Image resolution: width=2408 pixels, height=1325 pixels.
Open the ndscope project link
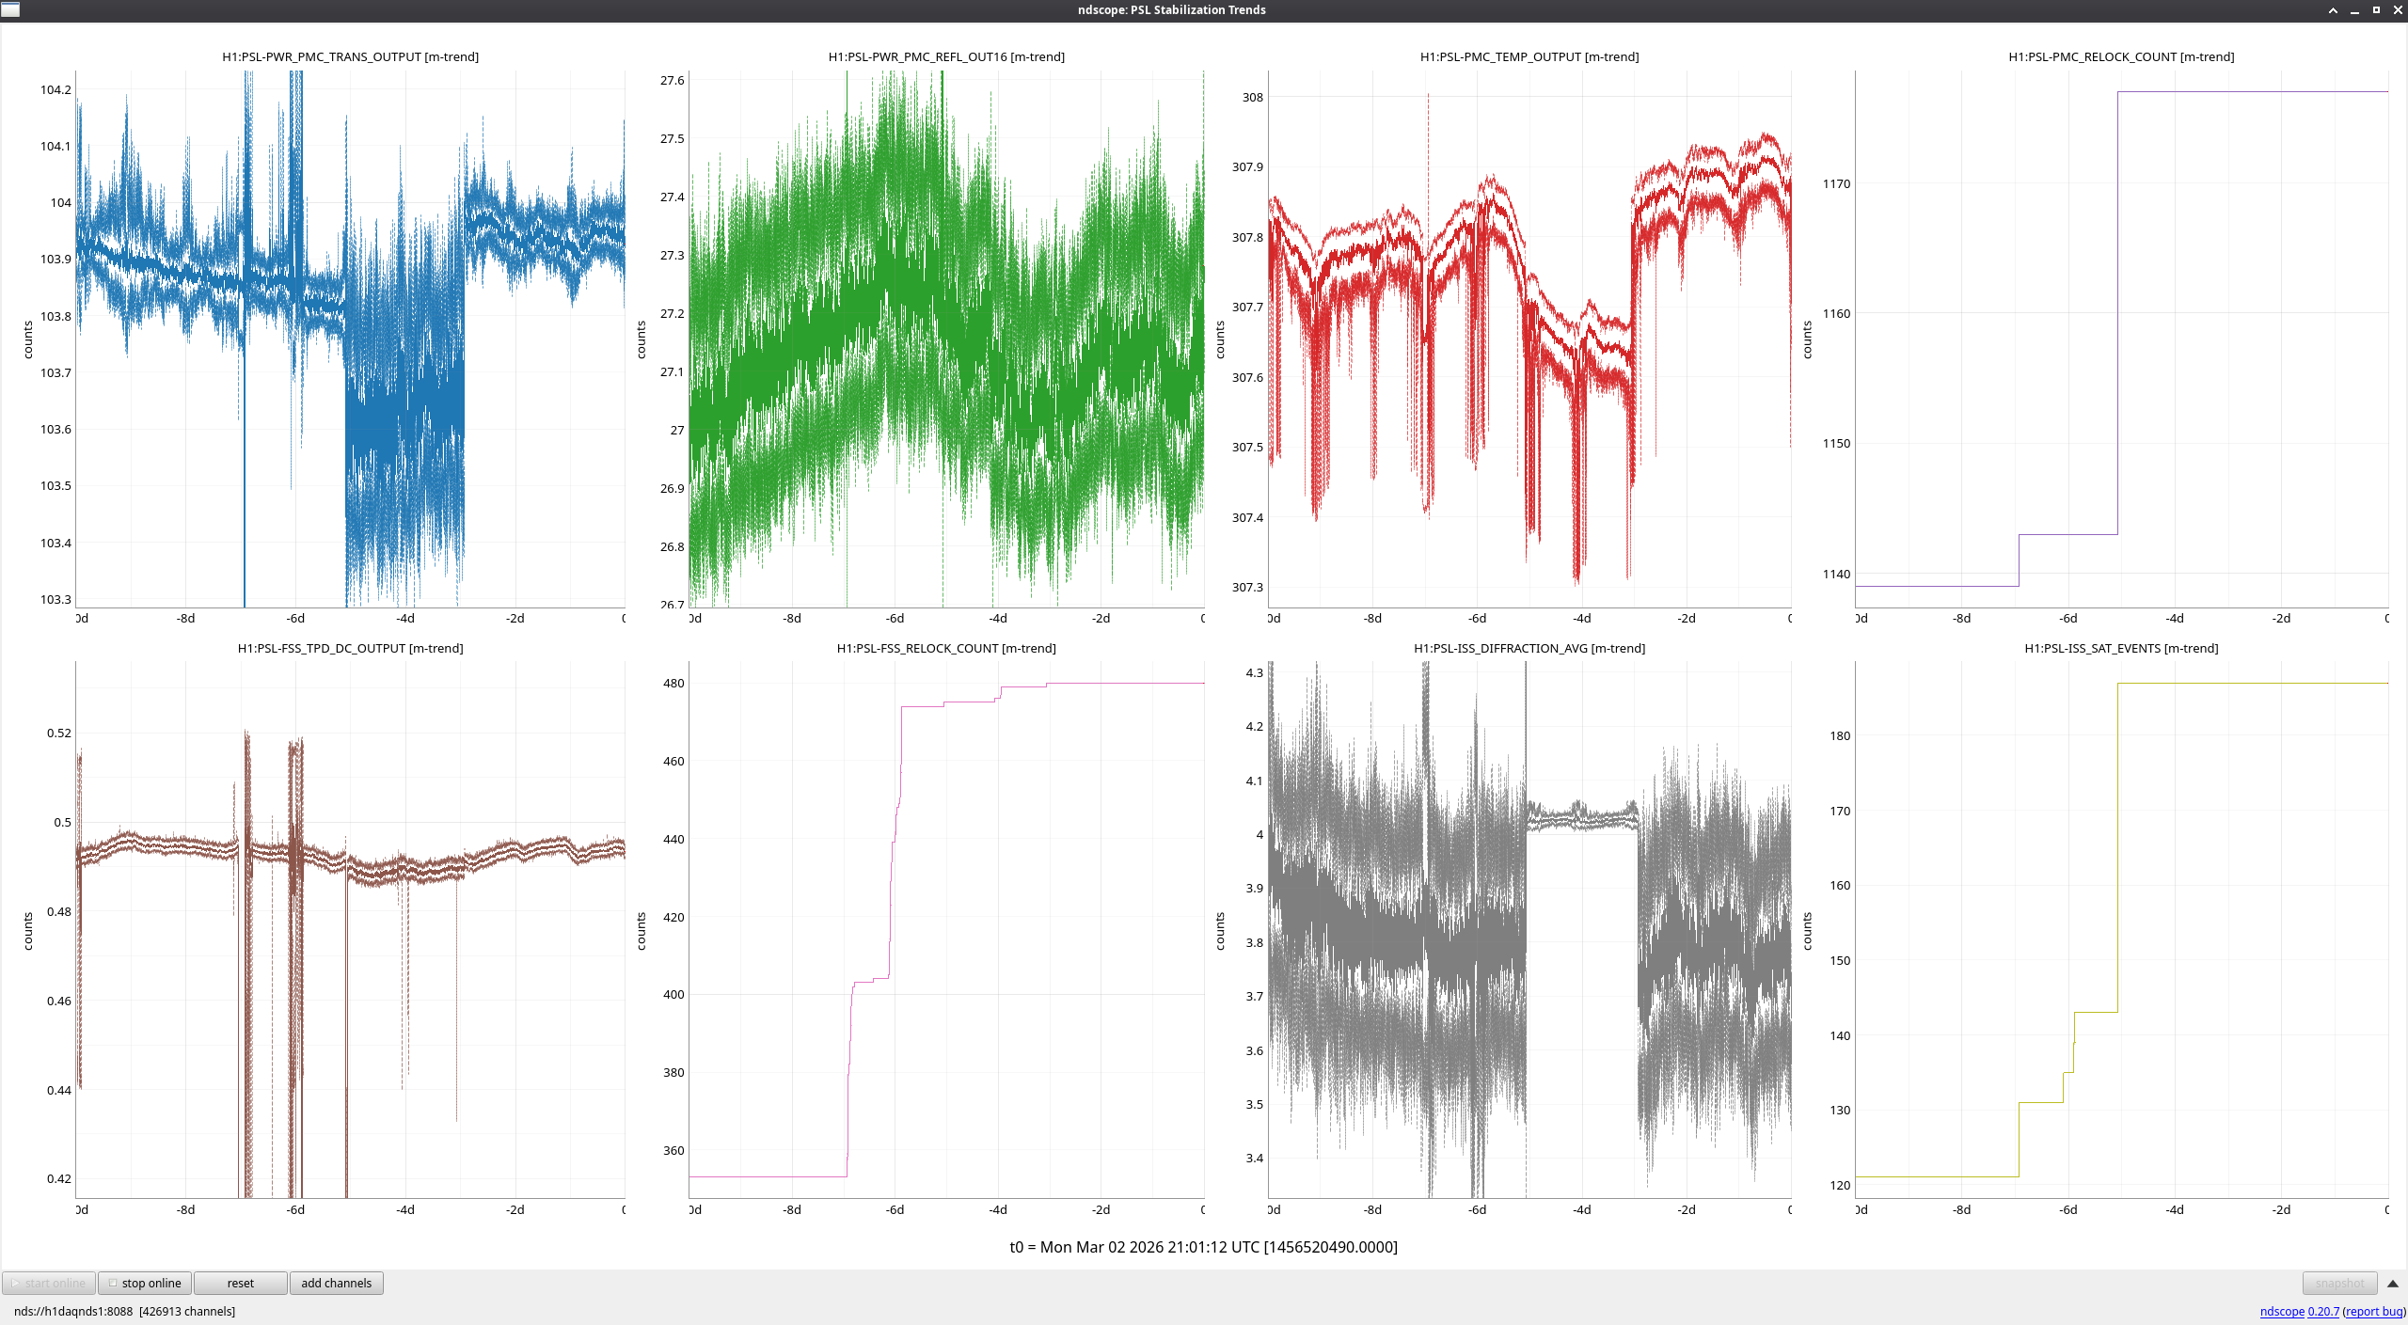click(2281, 1311)
